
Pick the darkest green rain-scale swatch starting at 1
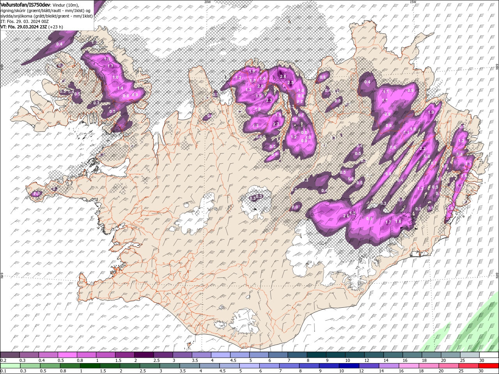[90, 366]
